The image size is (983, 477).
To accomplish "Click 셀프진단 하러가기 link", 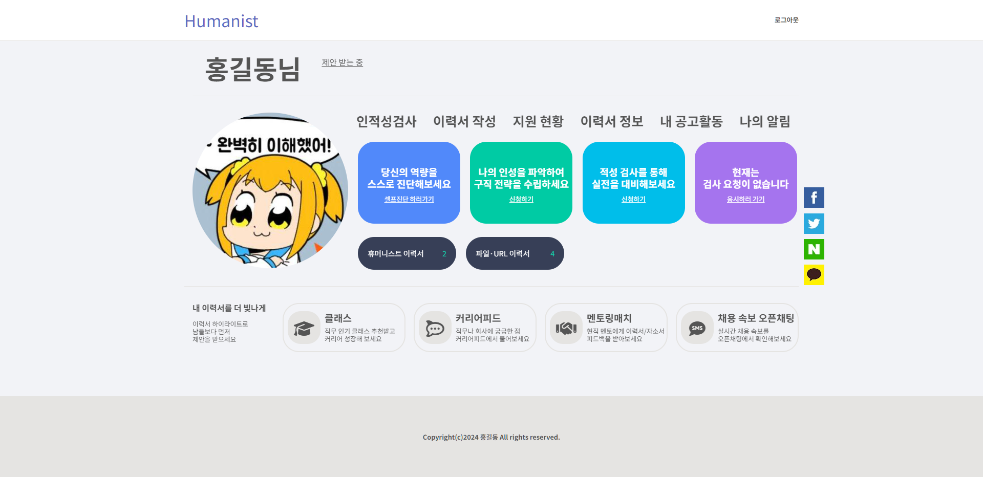I will point(409,199).
